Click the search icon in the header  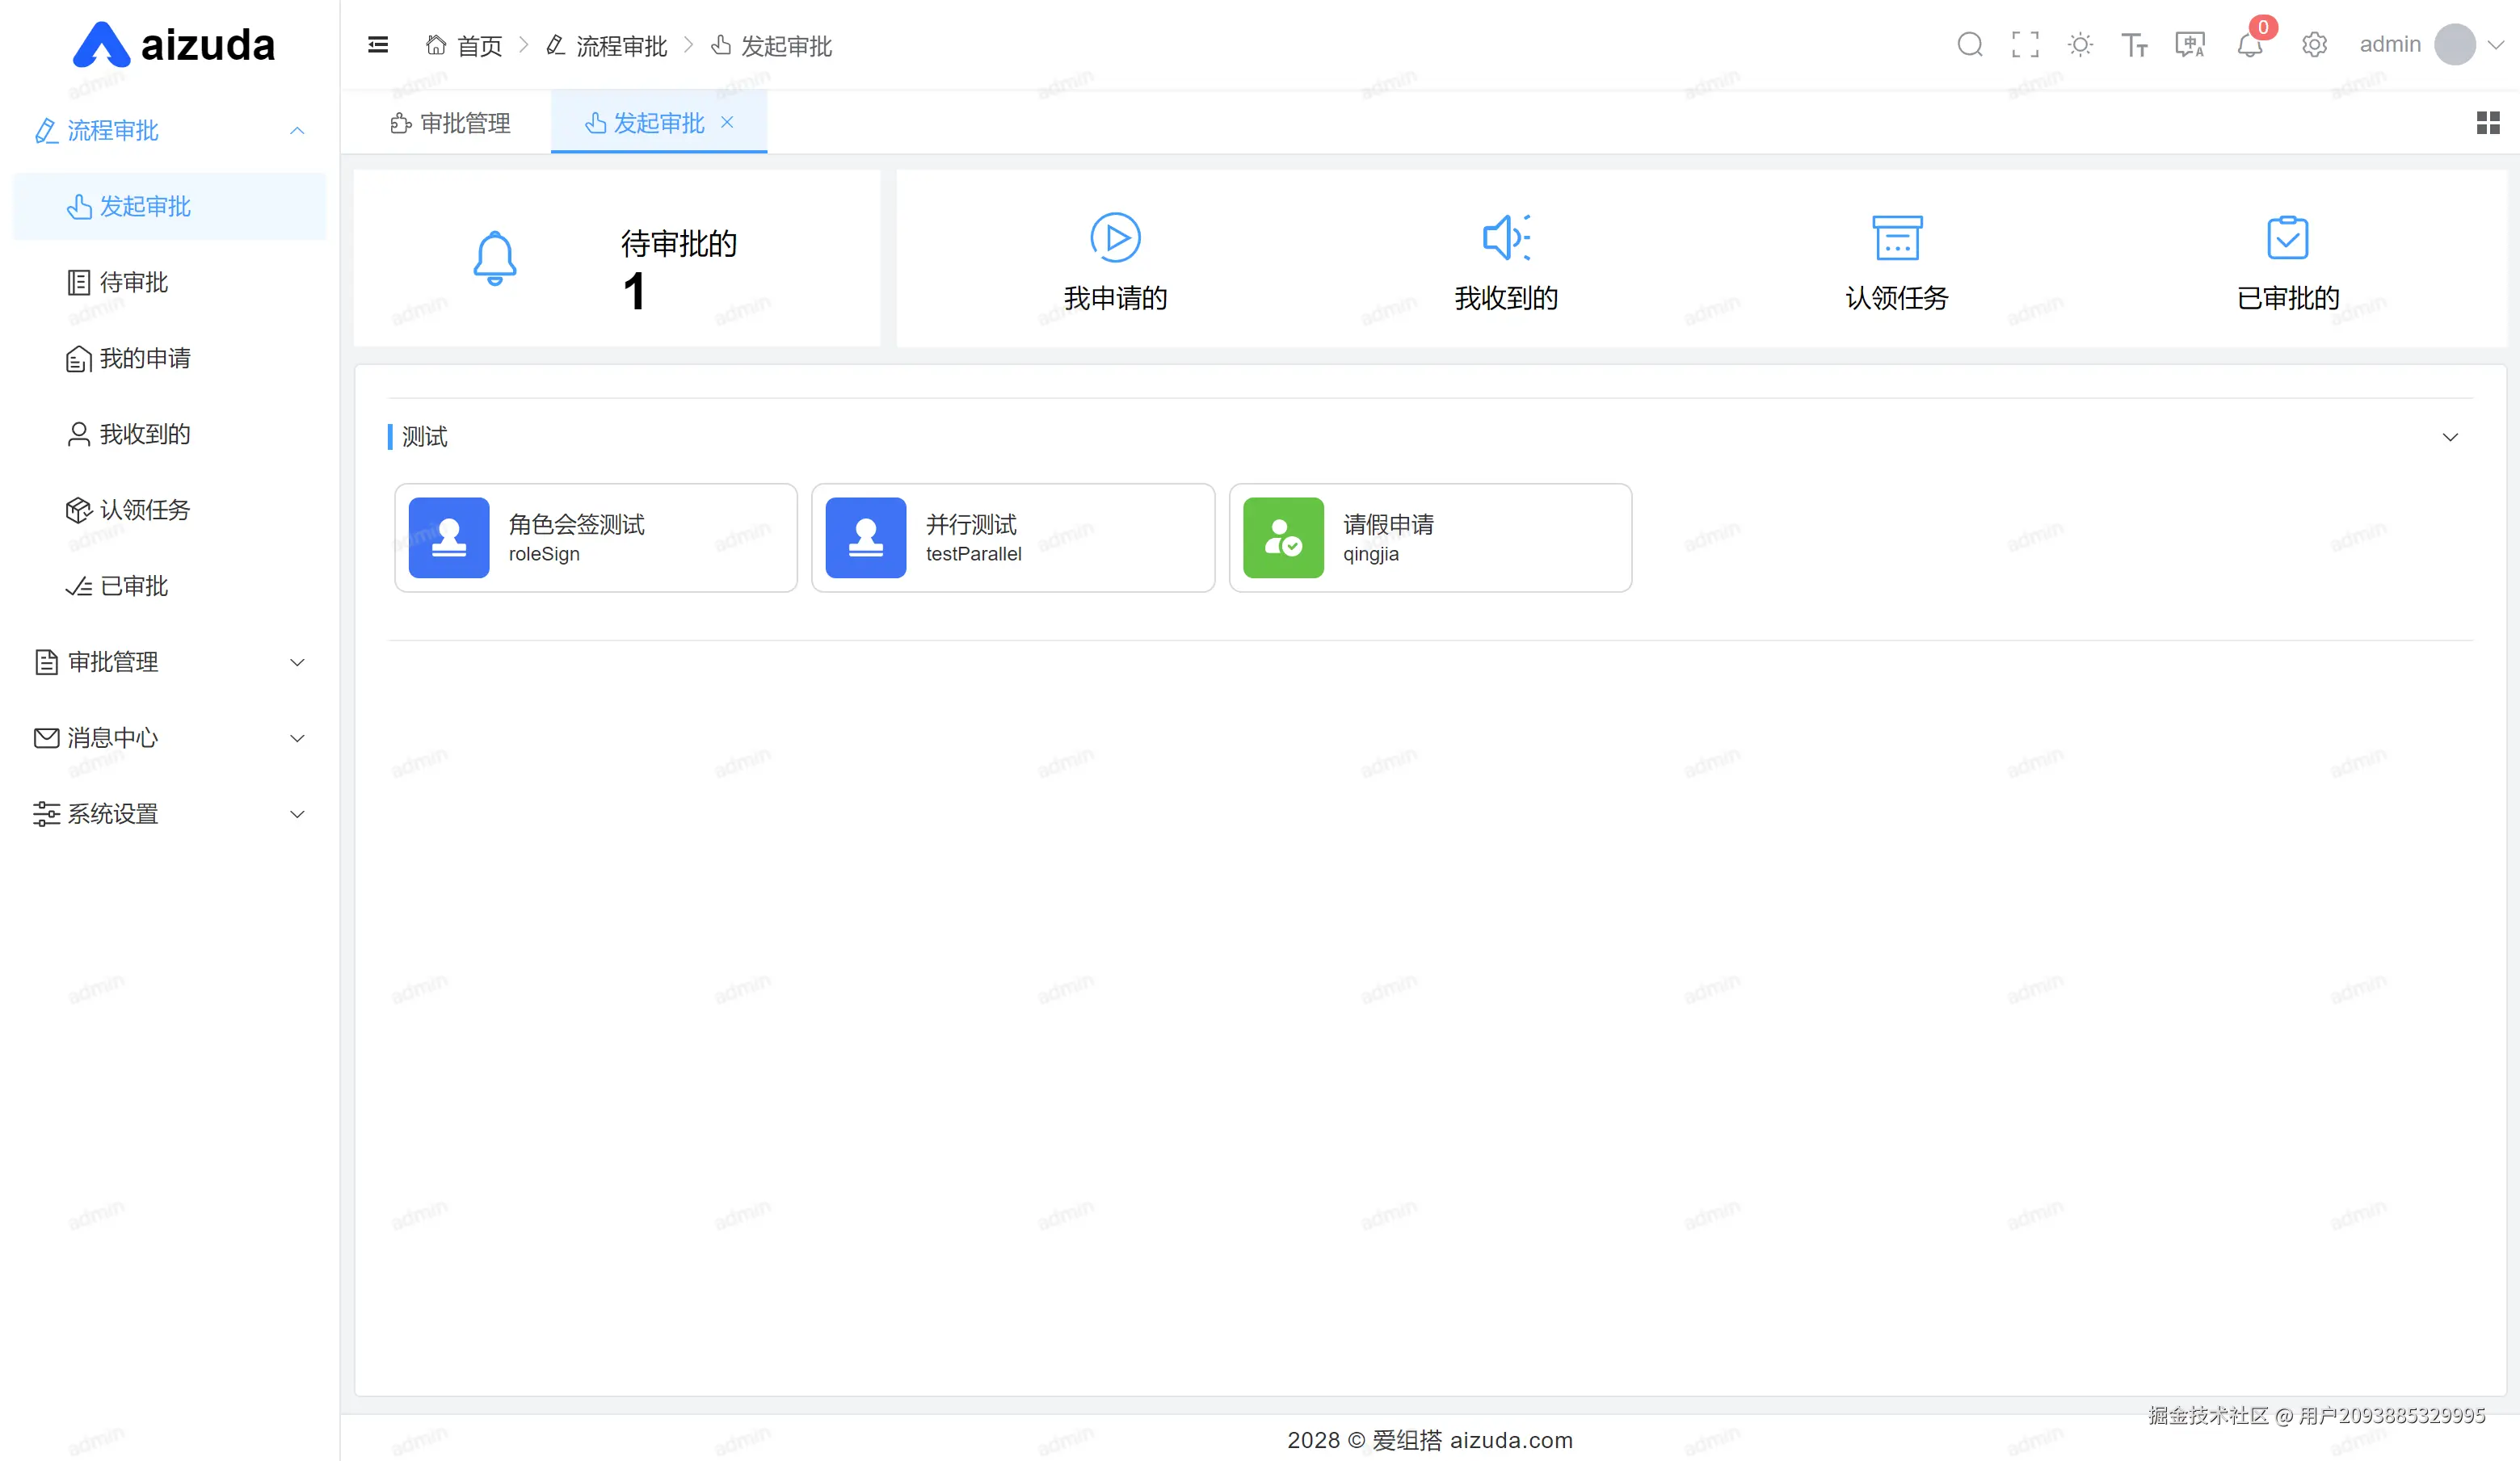(x=1969, y=45)
